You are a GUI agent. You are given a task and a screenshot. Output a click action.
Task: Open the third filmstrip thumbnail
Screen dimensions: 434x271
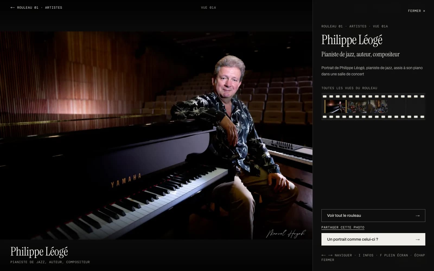click(378, 107)
